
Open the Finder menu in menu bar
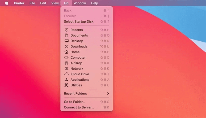[19, 3]
